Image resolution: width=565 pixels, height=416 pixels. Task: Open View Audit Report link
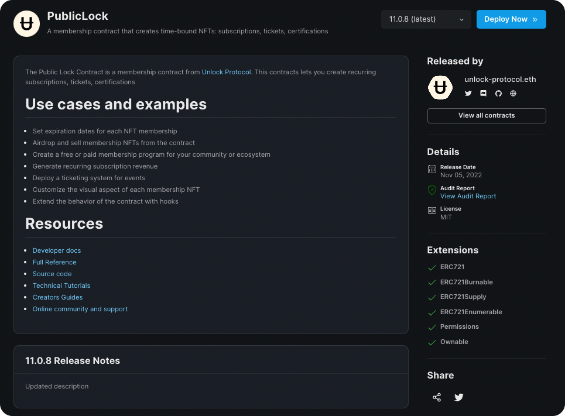tap(468, 196)
